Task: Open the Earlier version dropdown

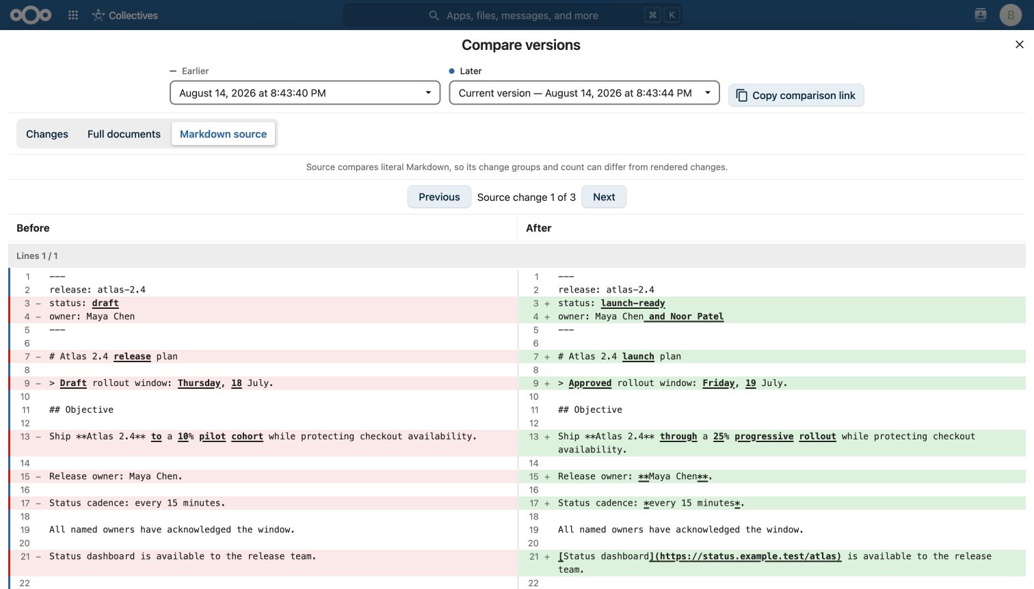Action: tap(305, 93)
